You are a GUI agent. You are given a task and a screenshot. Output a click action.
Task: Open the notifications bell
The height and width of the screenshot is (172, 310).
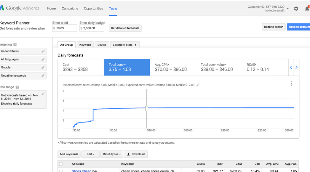coord(307,9)
